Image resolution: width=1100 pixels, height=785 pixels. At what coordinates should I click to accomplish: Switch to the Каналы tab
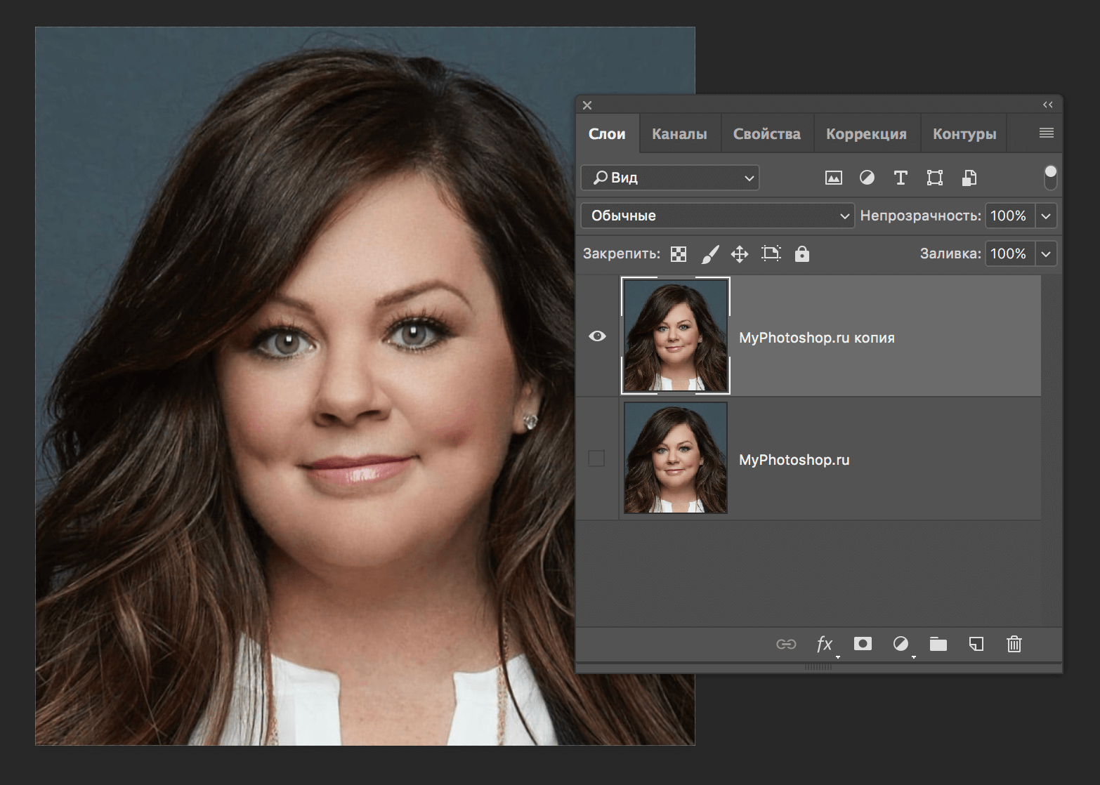point(679,134)
